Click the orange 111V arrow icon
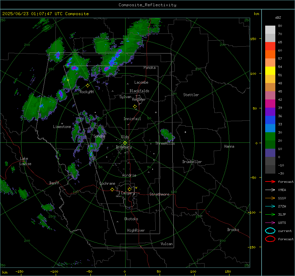295x276 pixels. coord(270,198)
